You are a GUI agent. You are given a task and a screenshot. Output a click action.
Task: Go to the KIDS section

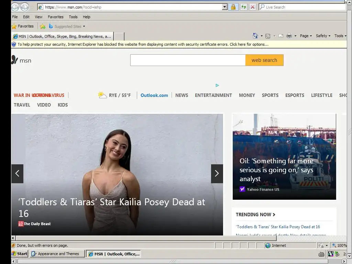[x=63, y=105]
